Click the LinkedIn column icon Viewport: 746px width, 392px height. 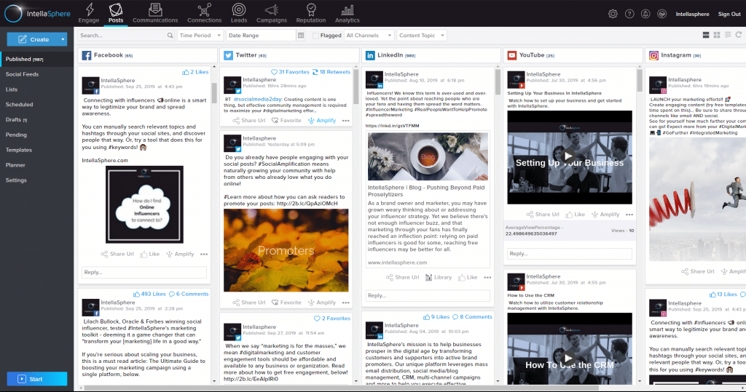[x=370, y=55]
